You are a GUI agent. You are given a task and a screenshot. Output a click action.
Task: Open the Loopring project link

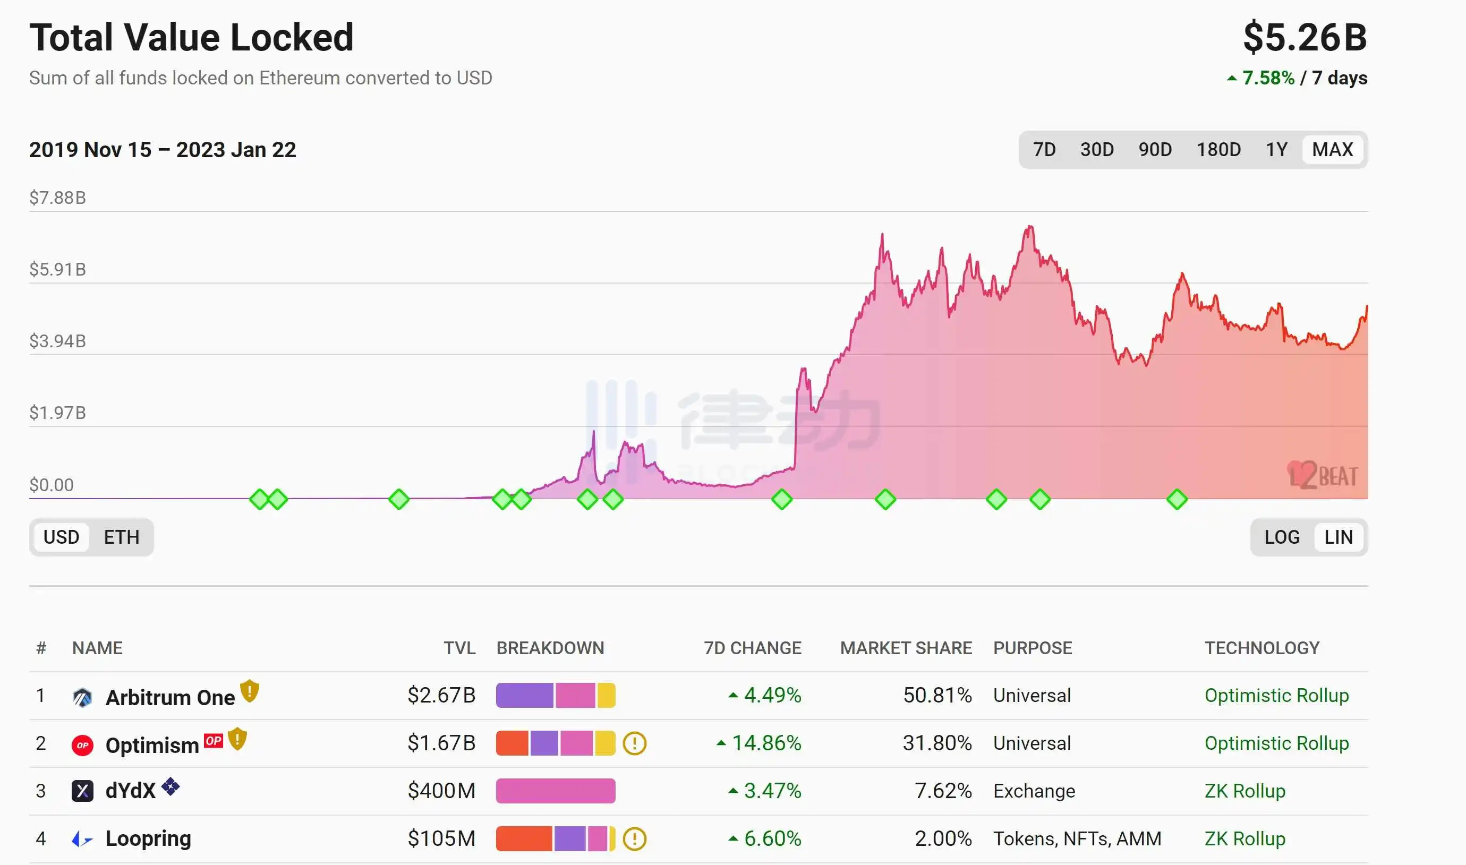tap(148, 839)
